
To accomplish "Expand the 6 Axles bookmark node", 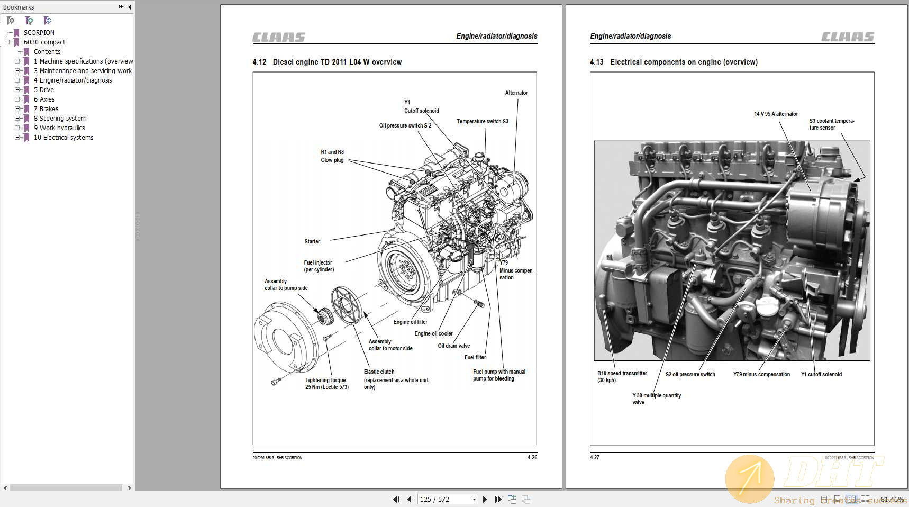I will click(x=17, y=99).
